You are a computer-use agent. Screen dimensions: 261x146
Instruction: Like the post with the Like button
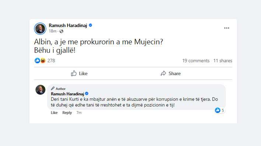click(79, 73)
